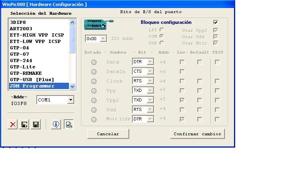Click the Cancelar button

[x=108, y=134]
